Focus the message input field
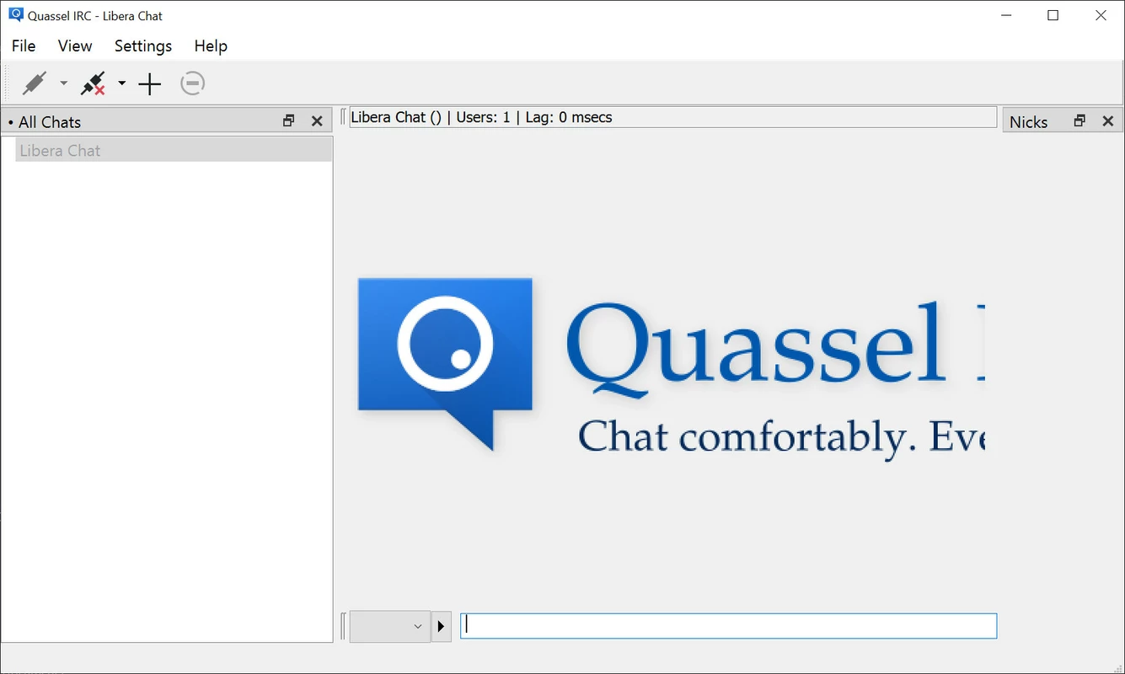The height and width of the screenshot is (674, 1125). point(728,626)
